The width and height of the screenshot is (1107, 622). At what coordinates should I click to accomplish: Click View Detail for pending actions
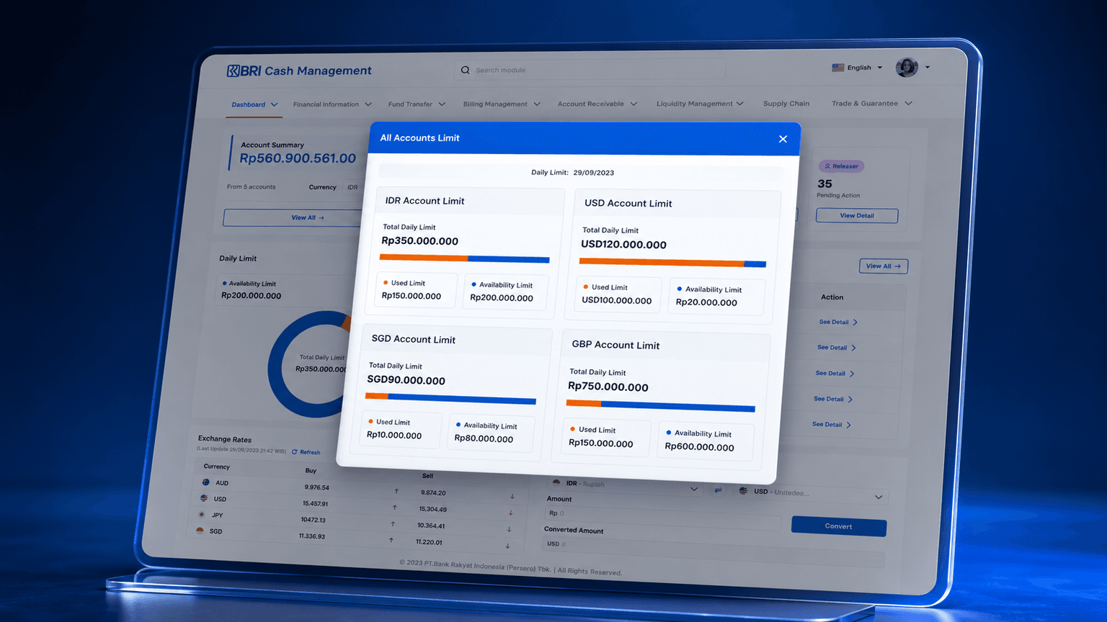[x=857, y=215]
